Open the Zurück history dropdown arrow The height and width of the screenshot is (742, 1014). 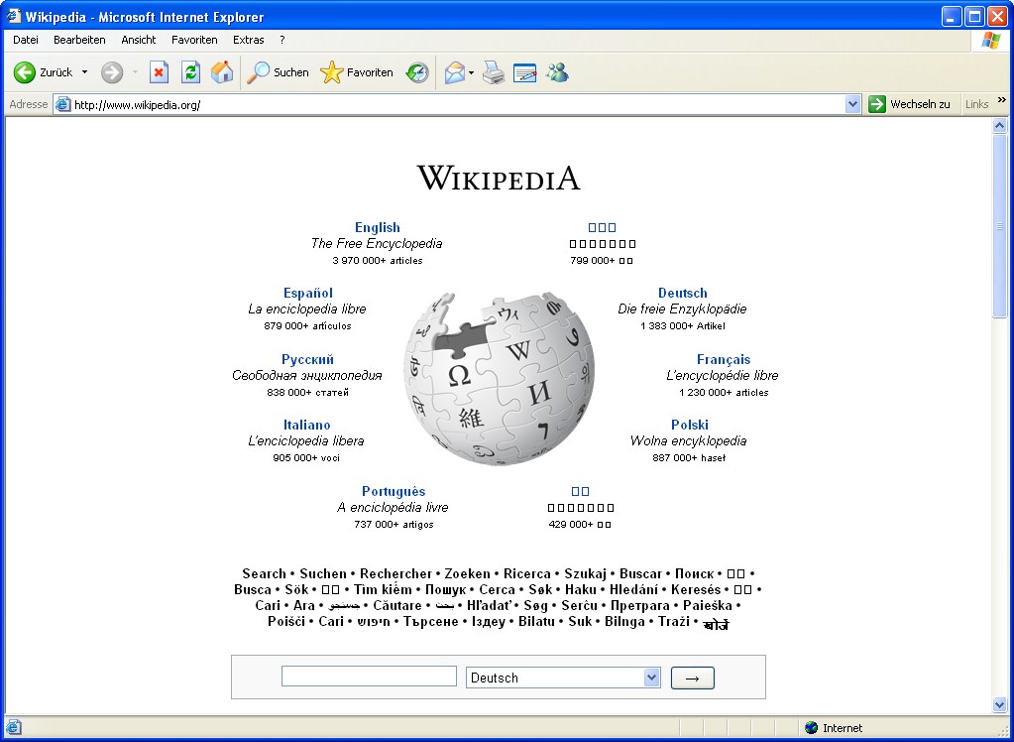[x=84, y=72]
